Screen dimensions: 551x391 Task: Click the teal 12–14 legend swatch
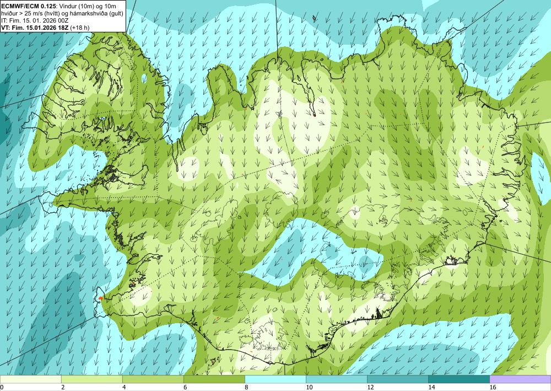[x=398, y=379]
